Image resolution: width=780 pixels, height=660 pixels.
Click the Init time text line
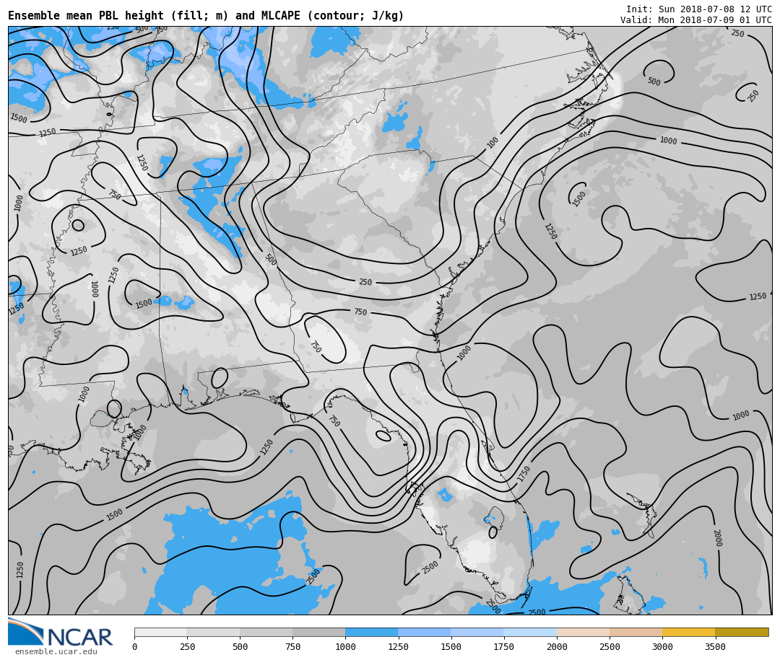pos(698,9)
